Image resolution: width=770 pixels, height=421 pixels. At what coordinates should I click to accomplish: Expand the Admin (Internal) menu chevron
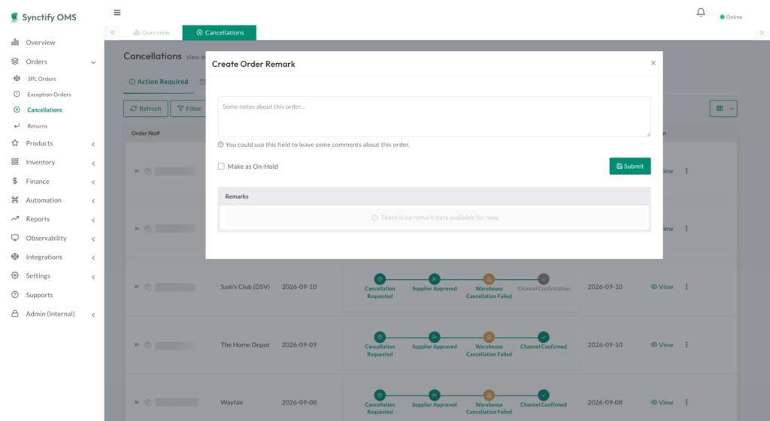93,314
